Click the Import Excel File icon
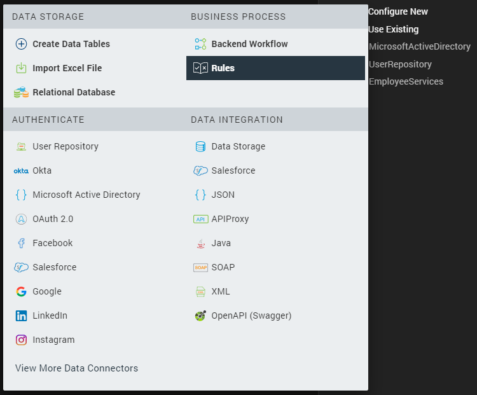The height and width of the screenshot is (395, 477). point(21,68)
